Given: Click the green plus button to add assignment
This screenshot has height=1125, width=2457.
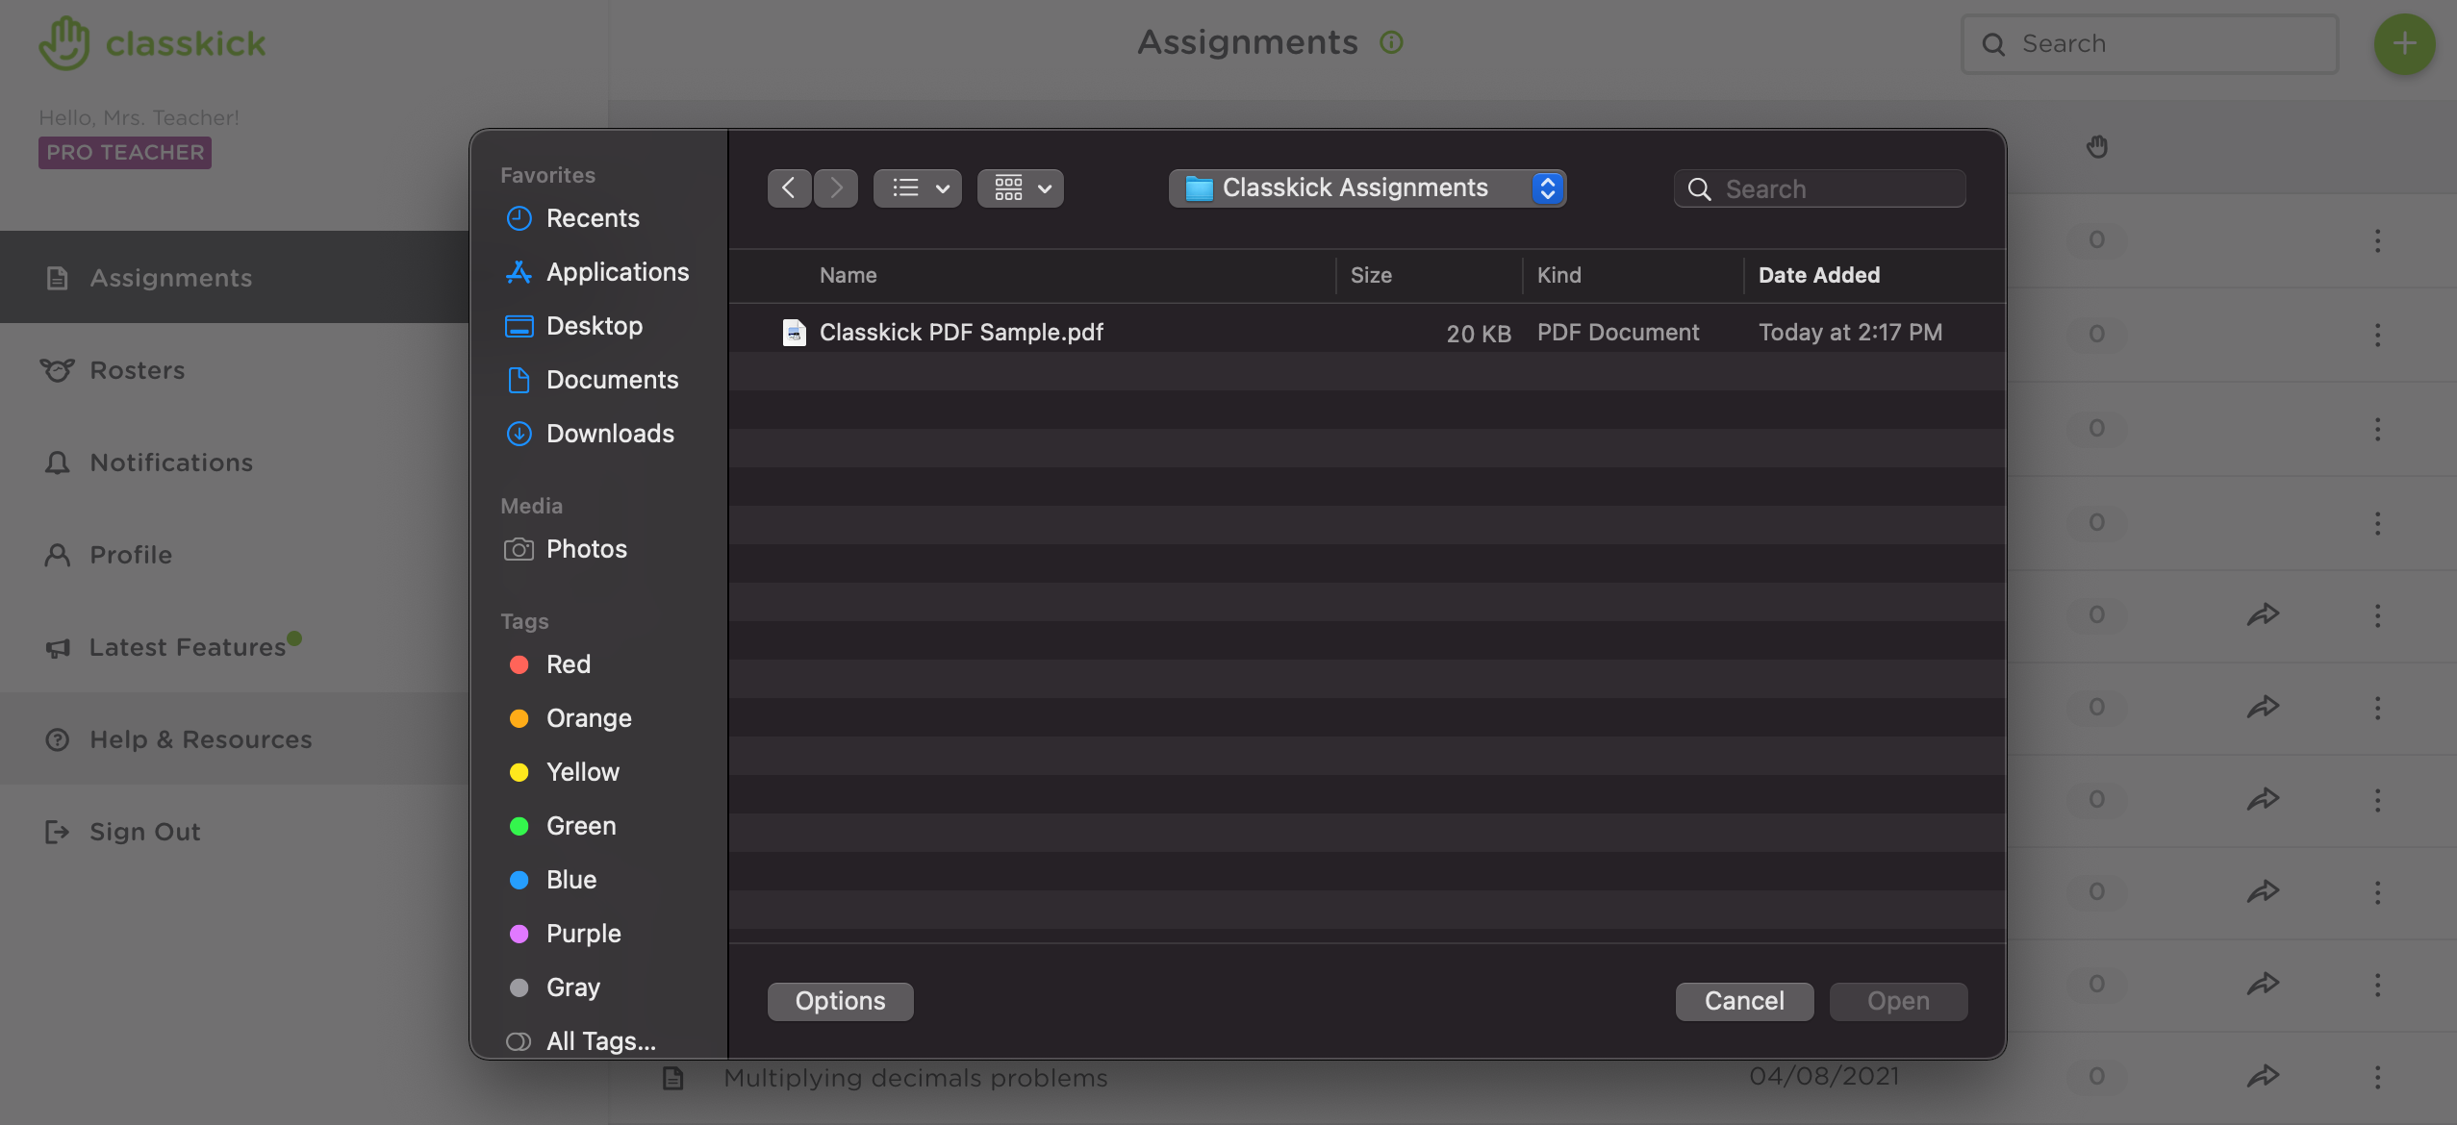Looking at the screenshot, I should click(x=2404, y=43).
